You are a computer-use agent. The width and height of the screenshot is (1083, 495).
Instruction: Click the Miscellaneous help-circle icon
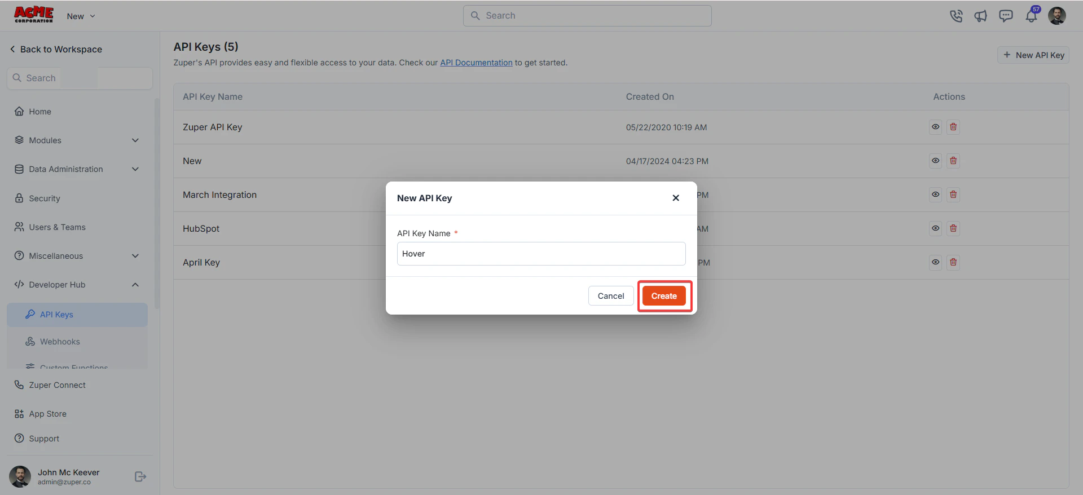[19, 256]
